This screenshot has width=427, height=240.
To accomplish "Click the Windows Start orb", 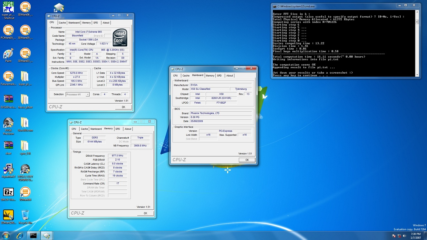I will 6,235.
